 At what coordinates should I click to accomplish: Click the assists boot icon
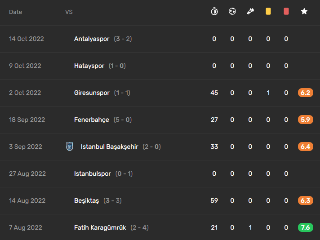[250, 11]
